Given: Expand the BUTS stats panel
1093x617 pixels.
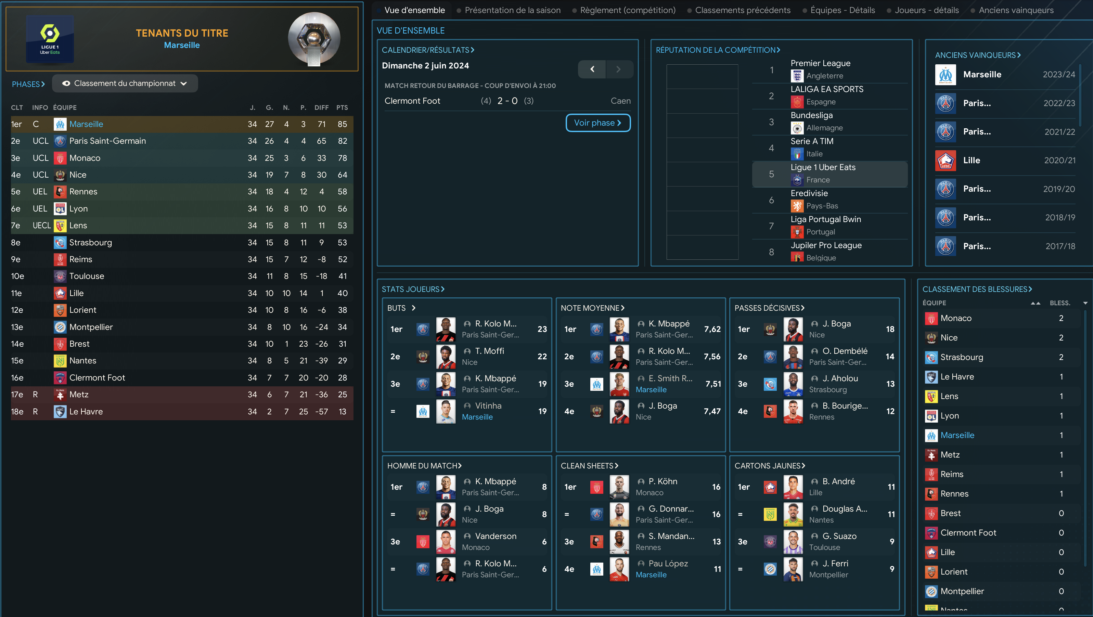Looking at the screenshot, I should (401, 308).
